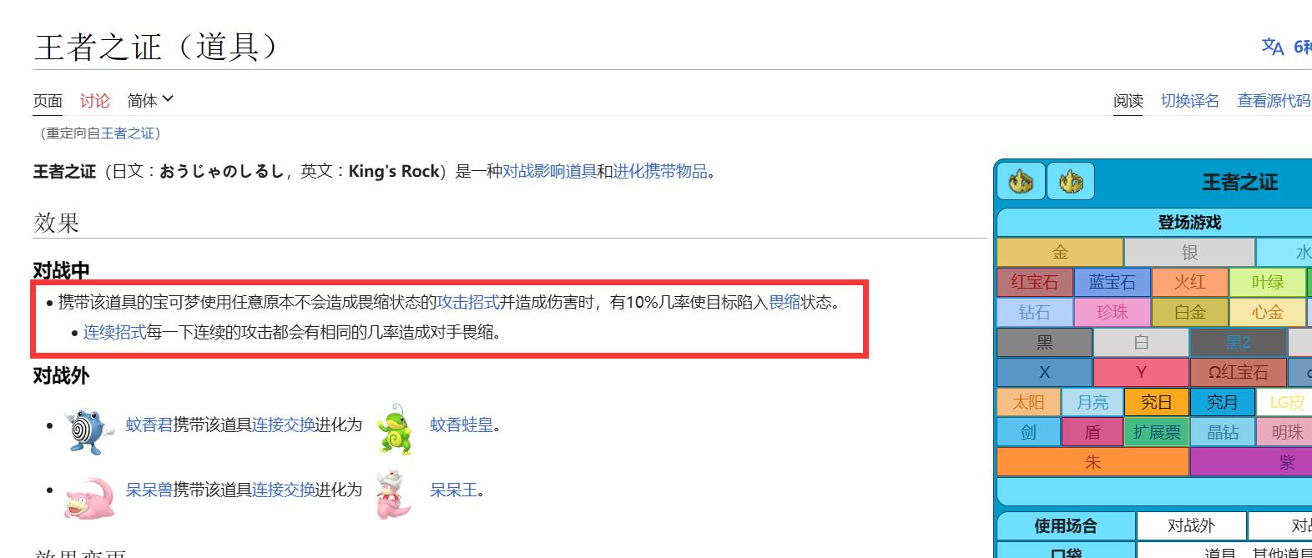
Task: Open the language translation icon
Action: pyautogui.click(x=1272, y=47)
